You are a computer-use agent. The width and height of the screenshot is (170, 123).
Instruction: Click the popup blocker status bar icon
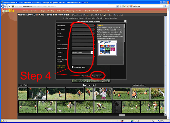(122, 121)
